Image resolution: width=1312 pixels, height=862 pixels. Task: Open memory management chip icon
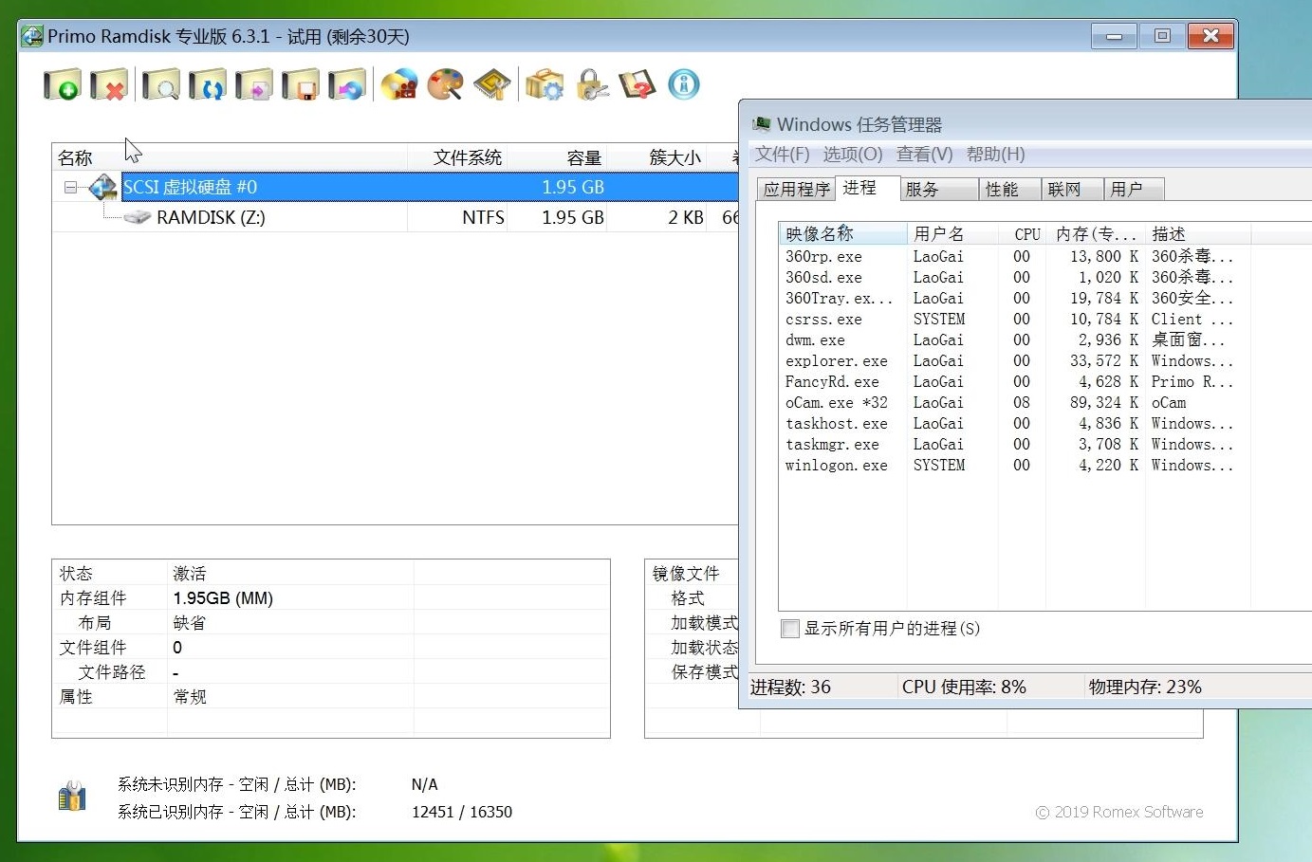492,84
